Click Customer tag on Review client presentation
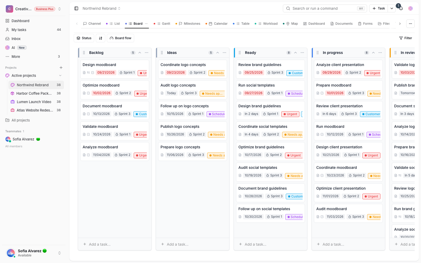Screen dimensions: 421x263 (x=370, y=114)
